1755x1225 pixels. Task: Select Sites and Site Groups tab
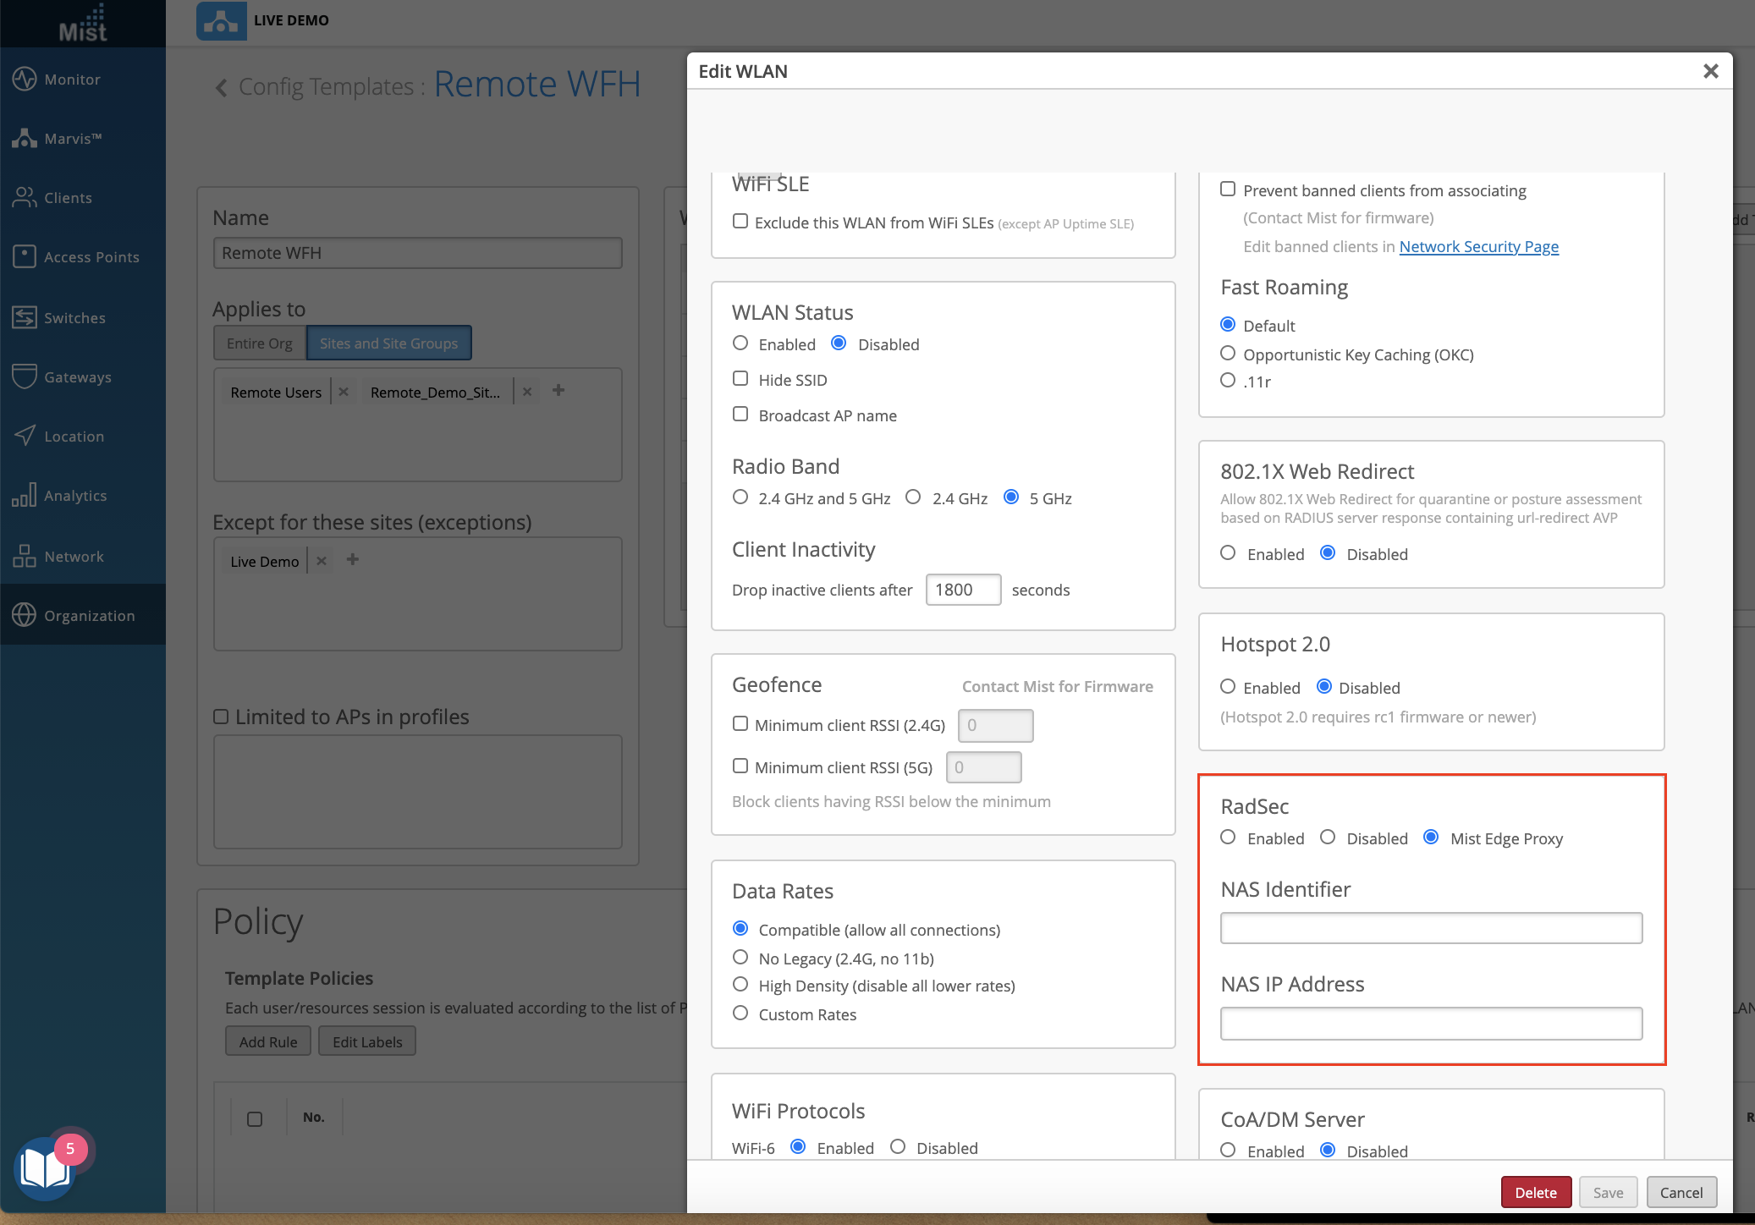tap(388, 343)
